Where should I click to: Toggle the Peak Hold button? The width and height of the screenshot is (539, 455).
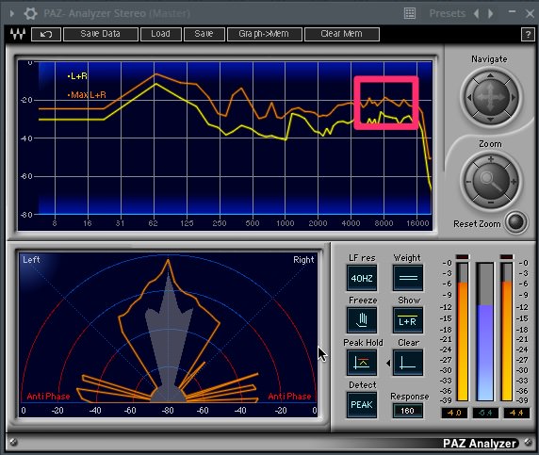[362, 363]
